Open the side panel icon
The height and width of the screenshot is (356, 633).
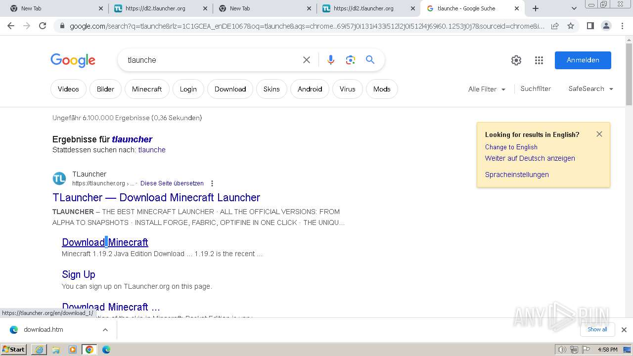click(590, 26)
